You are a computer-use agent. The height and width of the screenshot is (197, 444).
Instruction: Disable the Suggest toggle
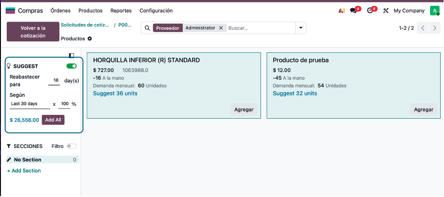[x=71, y=66]
